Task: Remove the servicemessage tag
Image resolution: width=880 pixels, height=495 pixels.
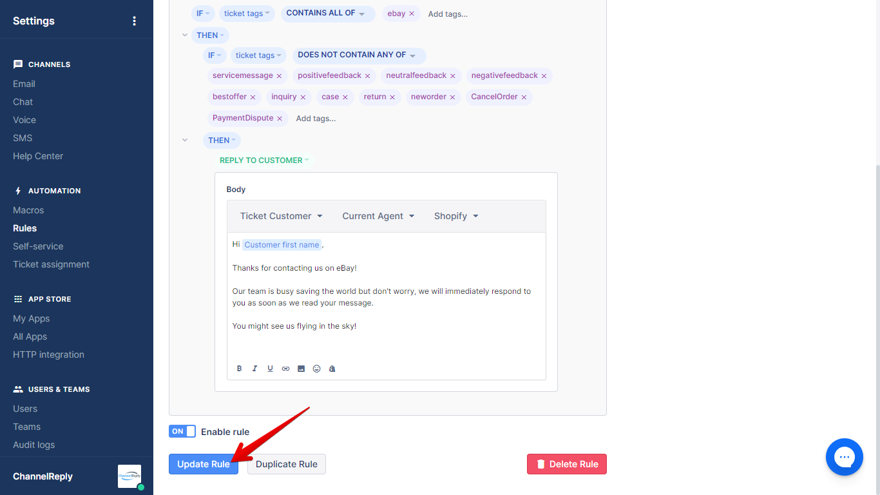Action: [279, 76]
